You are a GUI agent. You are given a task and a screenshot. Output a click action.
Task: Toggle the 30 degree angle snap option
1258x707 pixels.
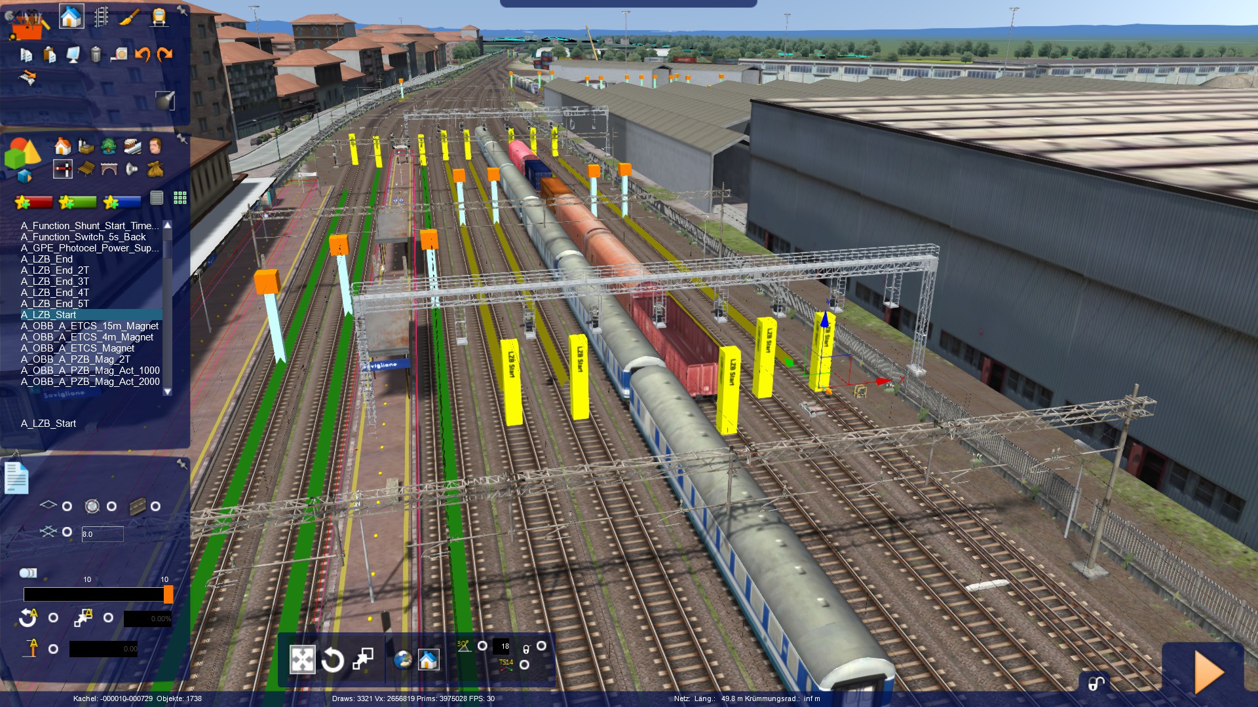coord(482,646)
